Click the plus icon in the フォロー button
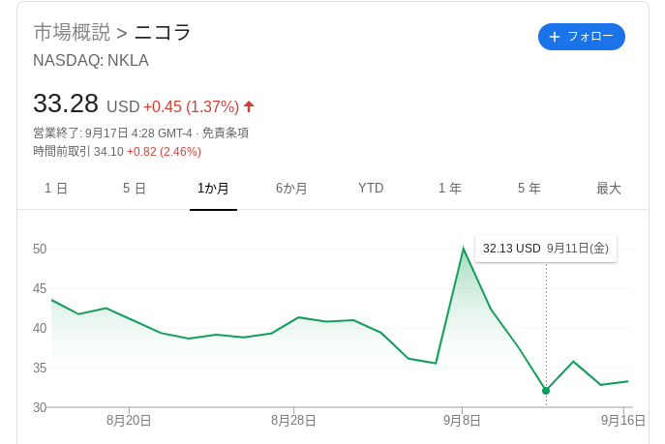 click(555, 37)
